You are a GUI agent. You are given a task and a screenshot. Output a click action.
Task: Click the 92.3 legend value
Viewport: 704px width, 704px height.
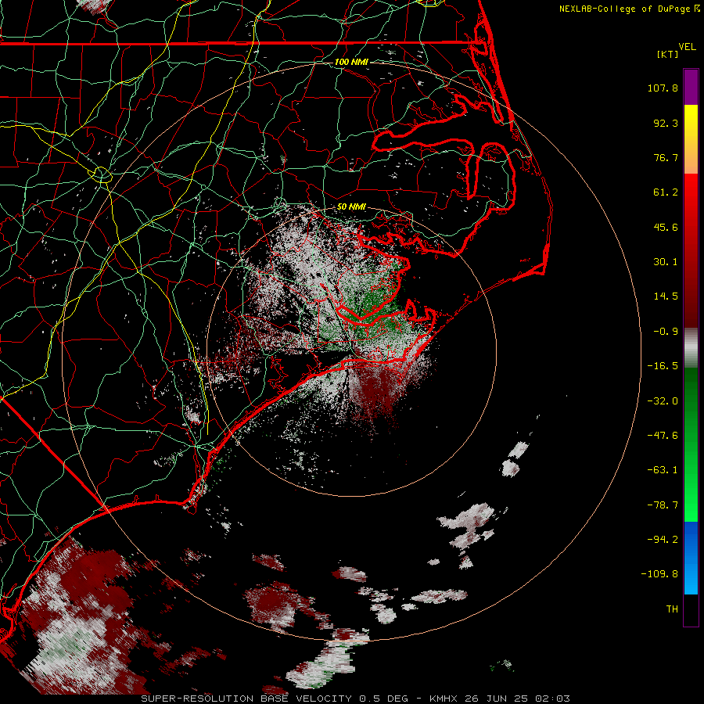pyautogui.click(x=666, y=123)
